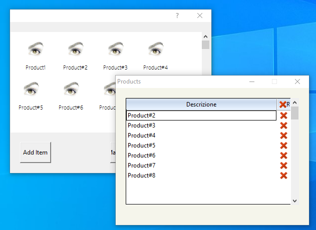The width and height of the screenshot is (316, 230).
Task: Delete Product#4 with the red cross icon
Action: point(283,135)
